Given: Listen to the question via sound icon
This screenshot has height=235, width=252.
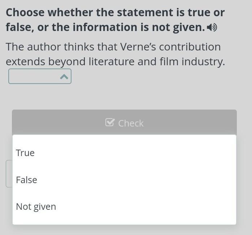Looking at the screenshot, I should pyautogui.click(x=212, y=27).
